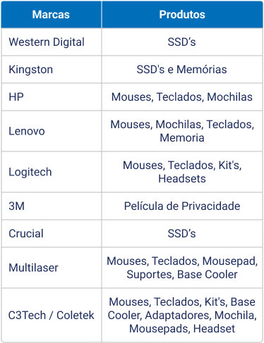Screen dimensions: 264x343
Task: Click the C3Tech / Coletek cell
Action: (x=52, y=315)
